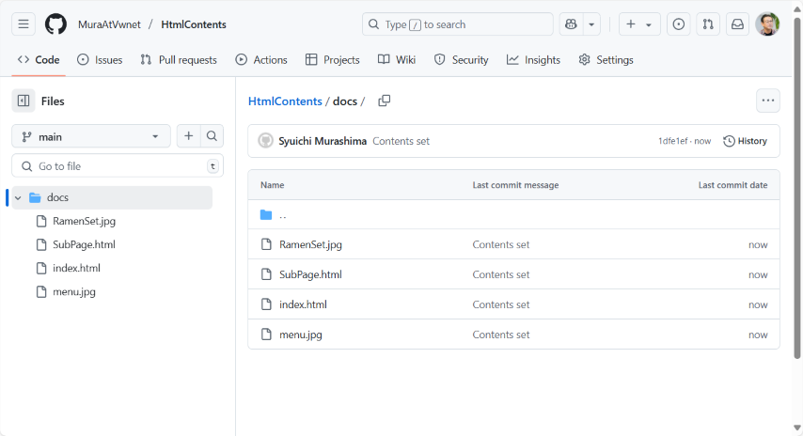Image resolution: width=803 pixels, height=436 pixels.
Task: Click search files magnifier icon in sidebar
Action: click(213, 136)
